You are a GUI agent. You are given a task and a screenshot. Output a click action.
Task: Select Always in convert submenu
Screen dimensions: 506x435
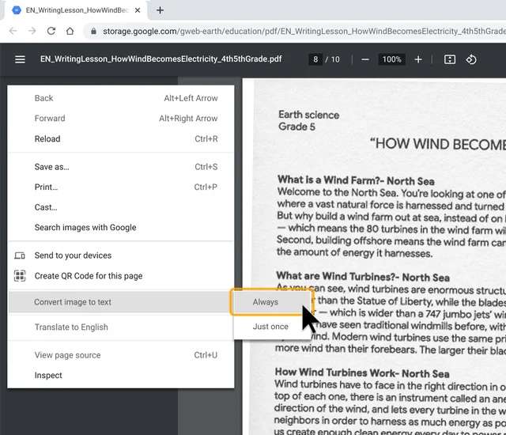click(266, 302)
